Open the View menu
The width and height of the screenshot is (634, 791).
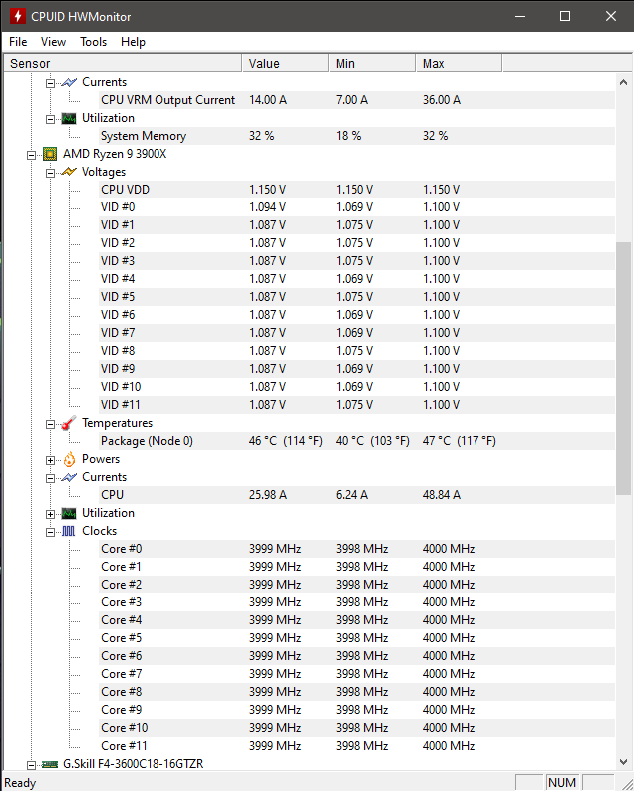pos(53,42)
